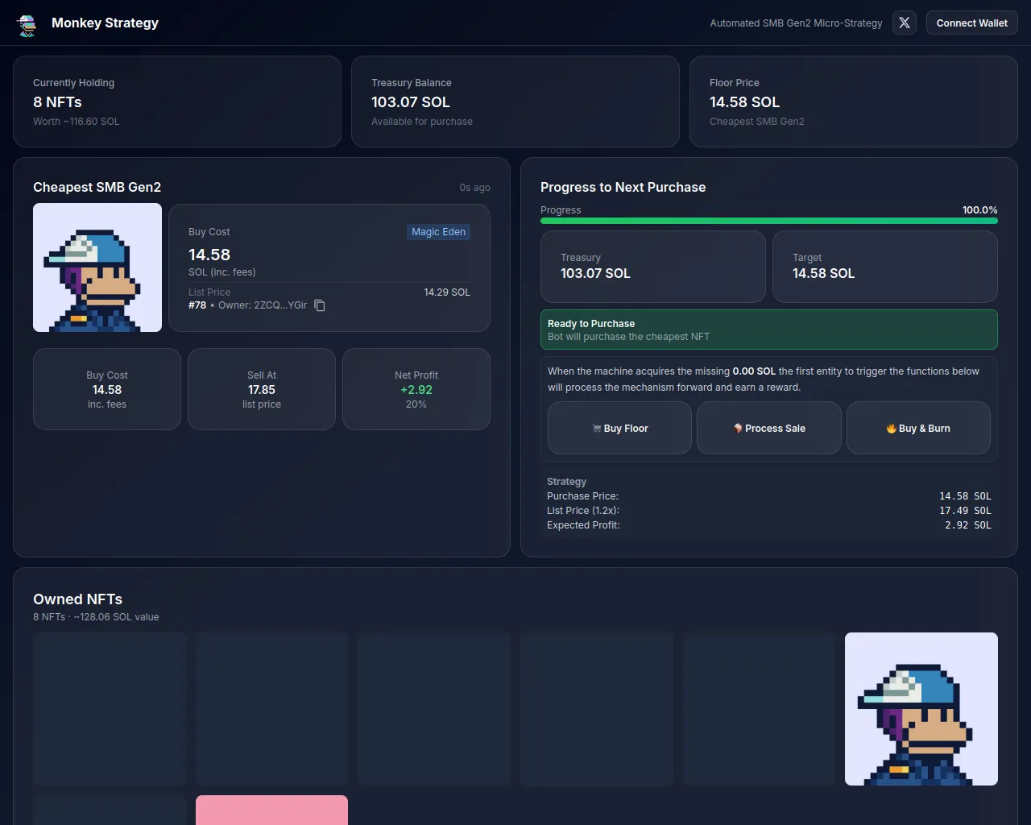Click the Expected Profit 2.92 SOL value

968,525
